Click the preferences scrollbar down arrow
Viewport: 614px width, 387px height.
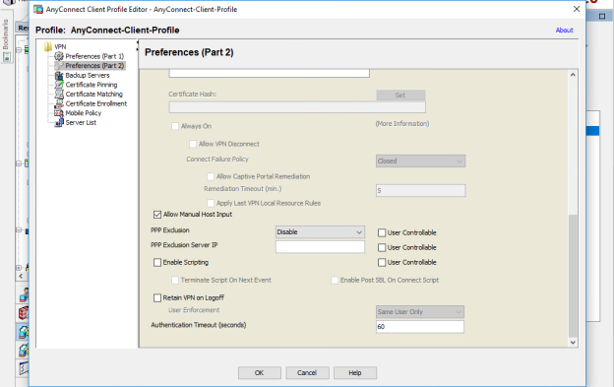click(573, 343)
